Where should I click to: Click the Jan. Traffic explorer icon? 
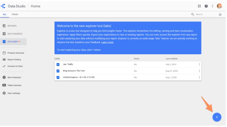[58, 64]
